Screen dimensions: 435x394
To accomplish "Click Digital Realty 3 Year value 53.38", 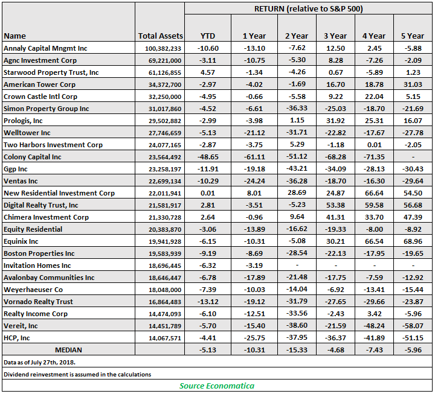I will 335,205.
